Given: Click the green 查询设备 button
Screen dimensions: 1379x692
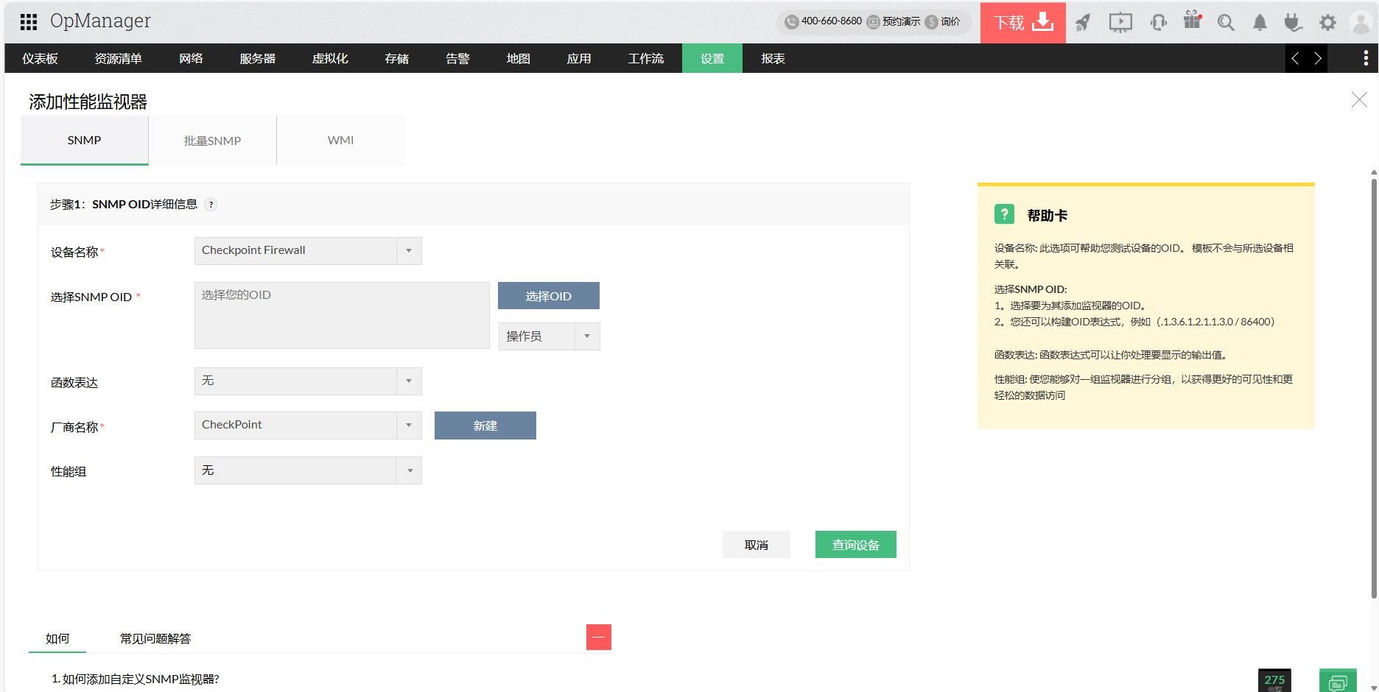Looking at the screenshot, I should 856,545.
